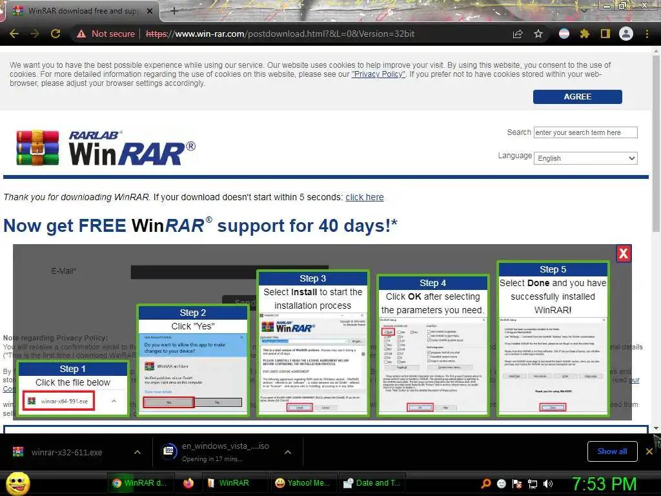Click the round white tray icon
Screen dimensions: 661x496
click(501, 484)
